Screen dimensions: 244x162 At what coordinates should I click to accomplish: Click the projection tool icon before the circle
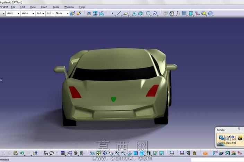point(134,13)
